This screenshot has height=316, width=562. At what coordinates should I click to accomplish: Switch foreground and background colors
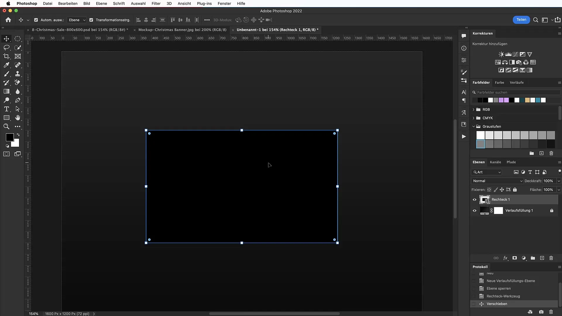tap(18, 135)
